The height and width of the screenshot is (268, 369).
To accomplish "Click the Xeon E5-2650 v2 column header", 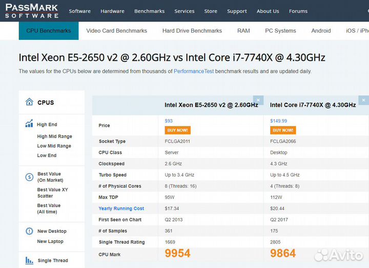I will [x=211, y=105].
